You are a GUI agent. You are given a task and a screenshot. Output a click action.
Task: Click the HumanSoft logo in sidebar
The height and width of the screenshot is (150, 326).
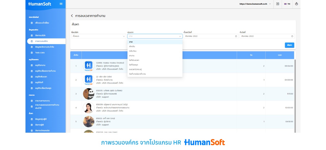[x=40, y=4]
